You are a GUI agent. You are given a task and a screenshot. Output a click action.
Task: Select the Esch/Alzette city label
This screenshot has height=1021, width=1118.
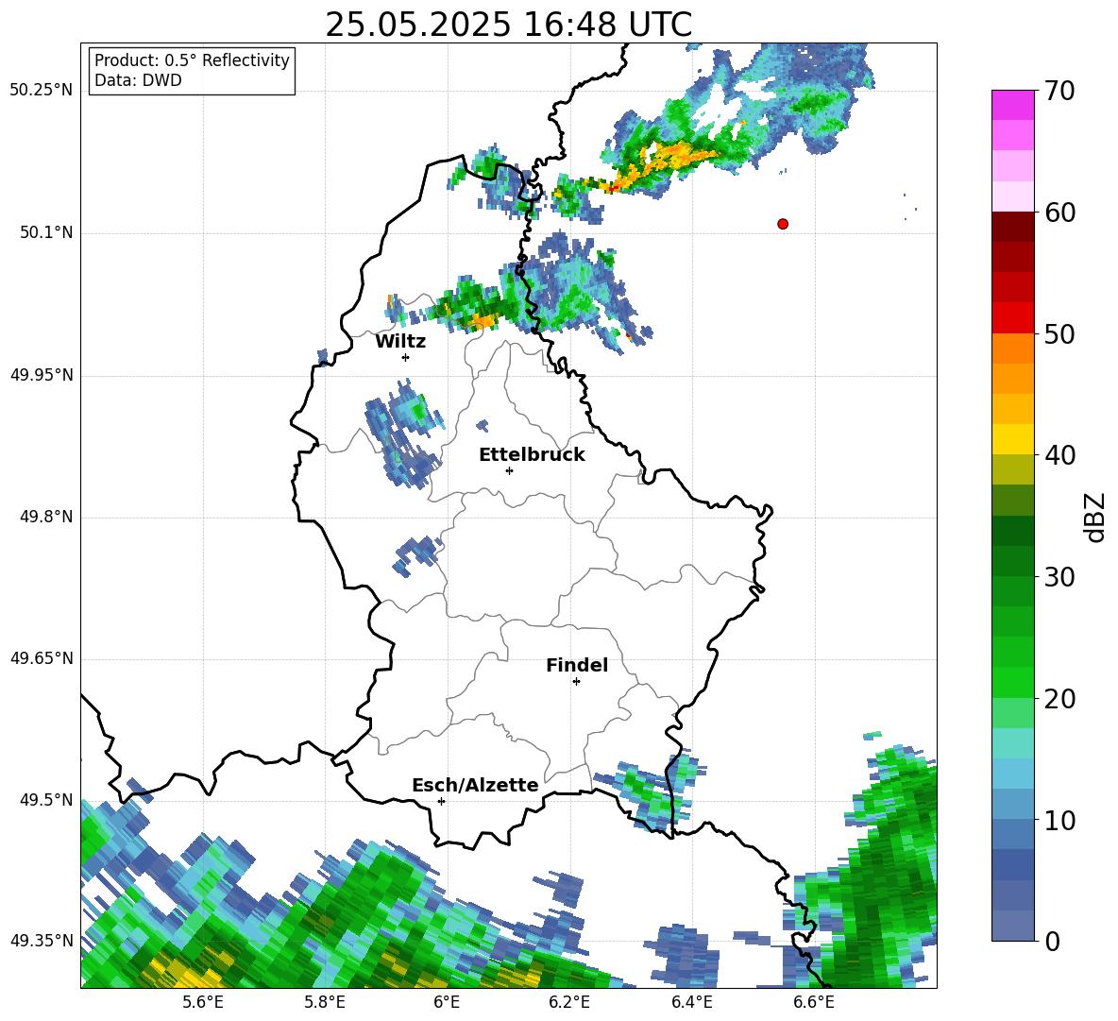475,785
